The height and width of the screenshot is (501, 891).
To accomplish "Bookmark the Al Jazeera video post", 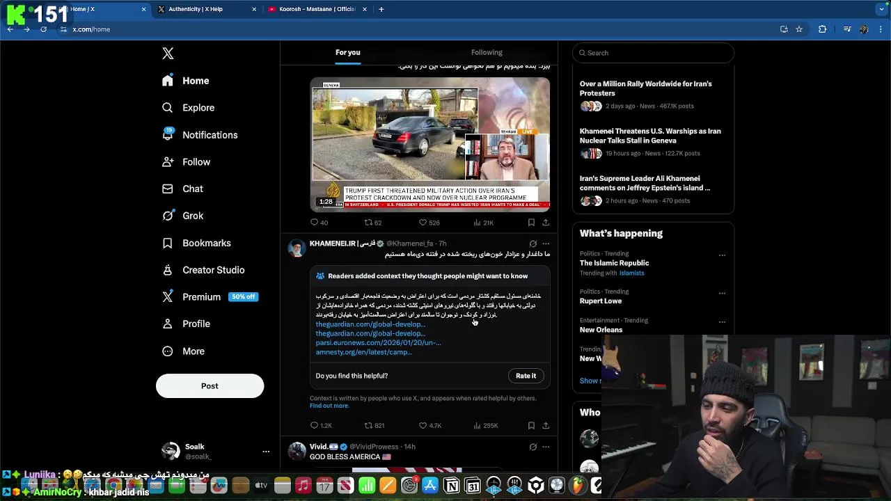I will 531,223.
